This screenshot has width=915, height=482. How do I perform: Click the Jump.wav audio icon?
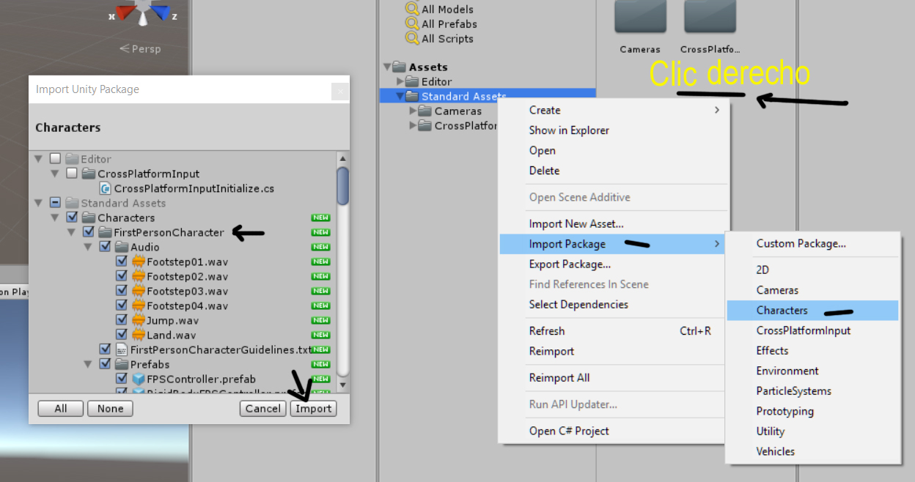(139, 320)
